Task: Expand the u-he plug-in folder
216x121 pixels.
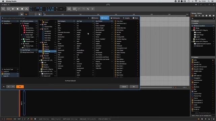Action: [x=40, y=63]
